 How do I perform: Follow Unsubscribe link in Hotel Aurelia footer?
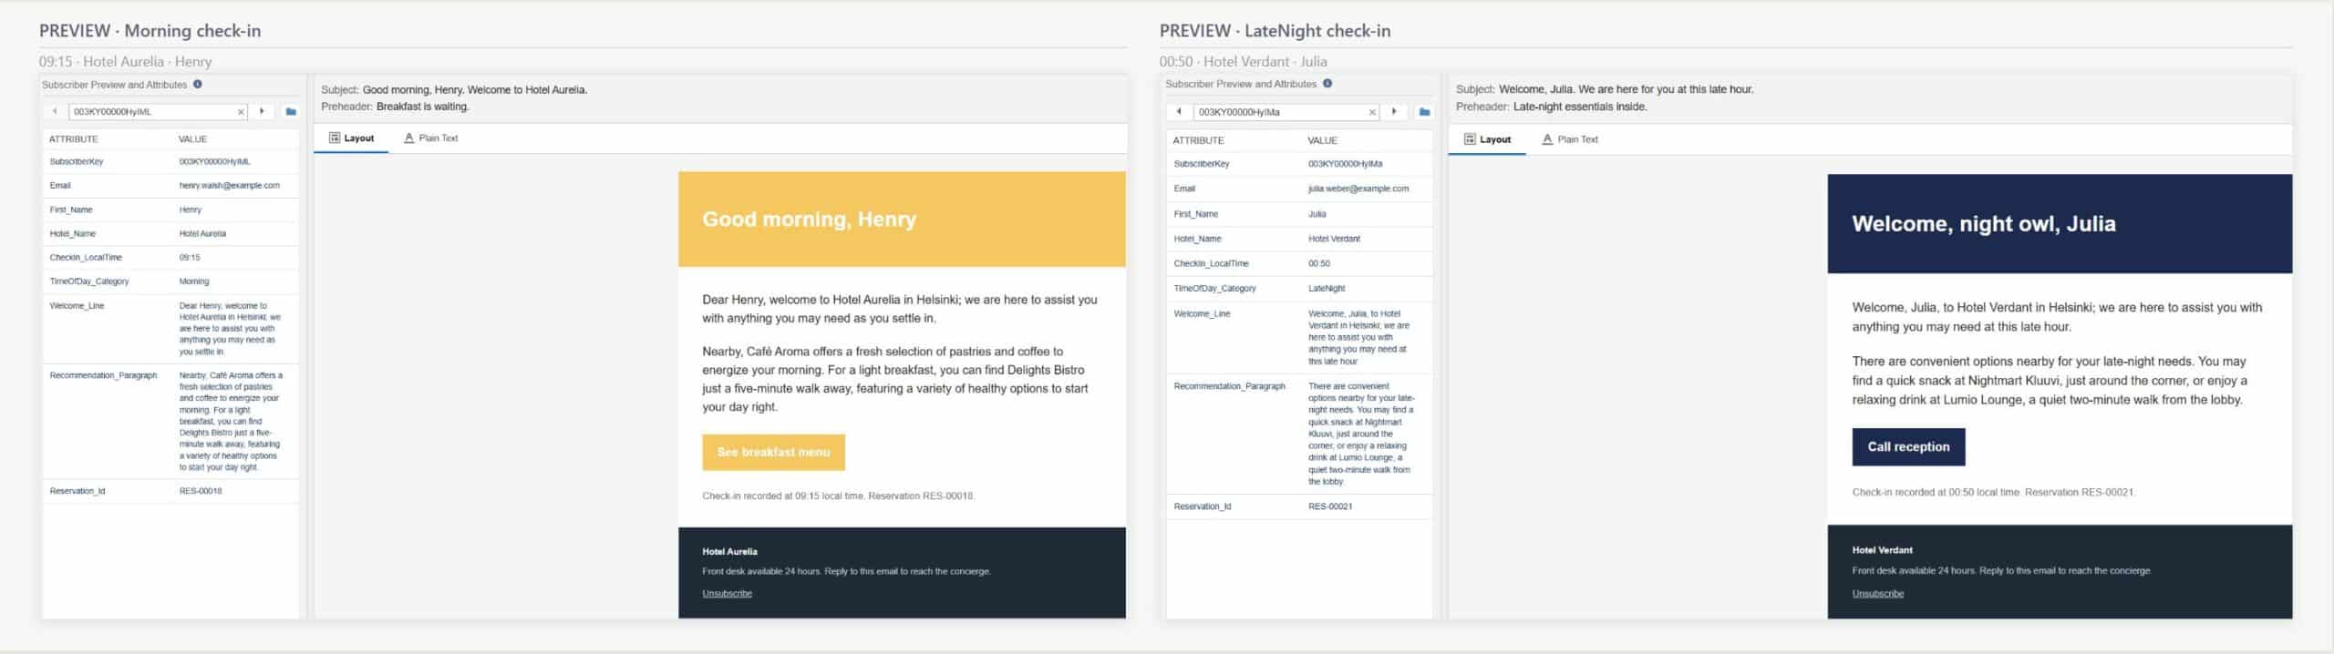tap(727, 594)
